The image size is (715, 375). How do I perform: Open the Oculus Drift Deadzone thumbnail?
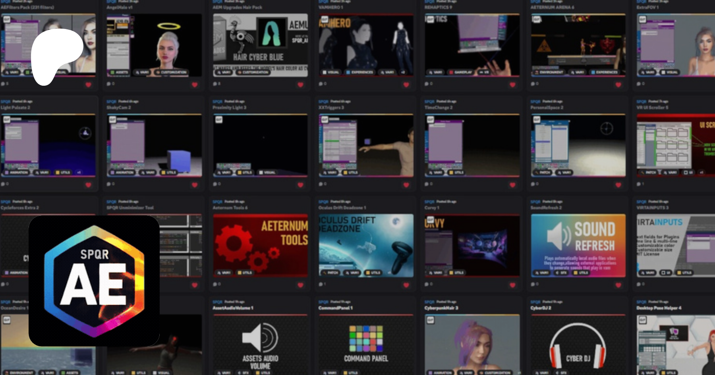click(366, 245)
